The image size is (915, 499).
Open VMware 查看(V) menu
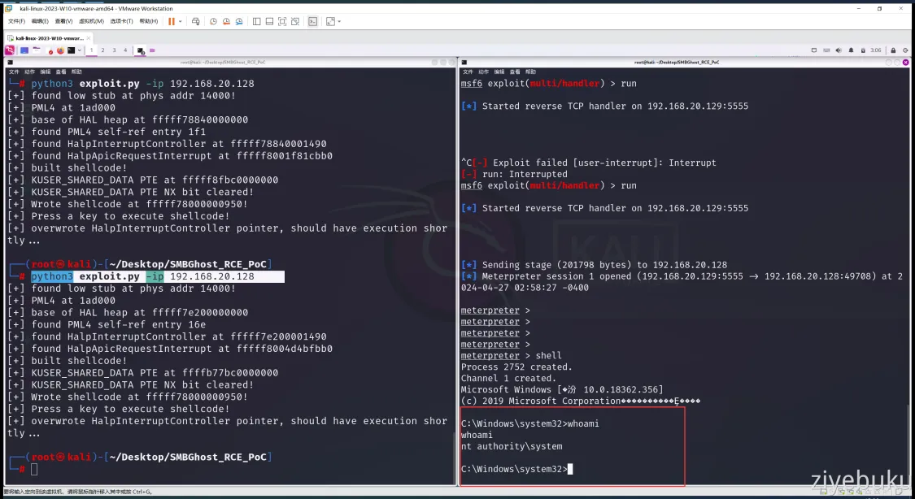(63, 21)
